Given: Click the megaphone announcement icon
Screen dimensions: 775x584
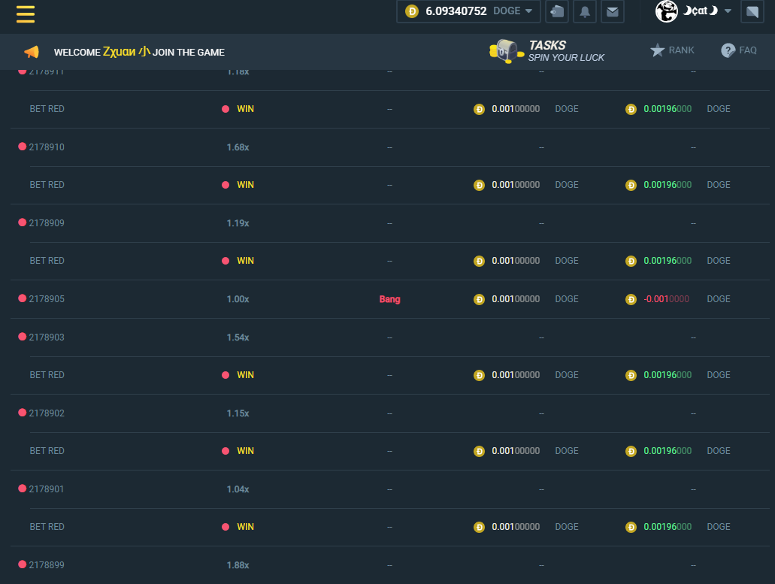Looking at the screenshot, I should [x=31, y=52].
